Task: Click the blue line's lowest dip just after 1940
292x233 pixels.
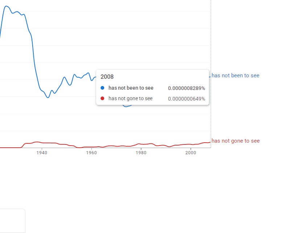Action: point(48,98)
